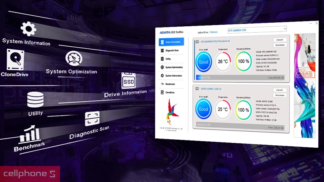Click the 26 °C temperature gauge
Viewport: 324px width, 182px height.
[x=223, y=61]
